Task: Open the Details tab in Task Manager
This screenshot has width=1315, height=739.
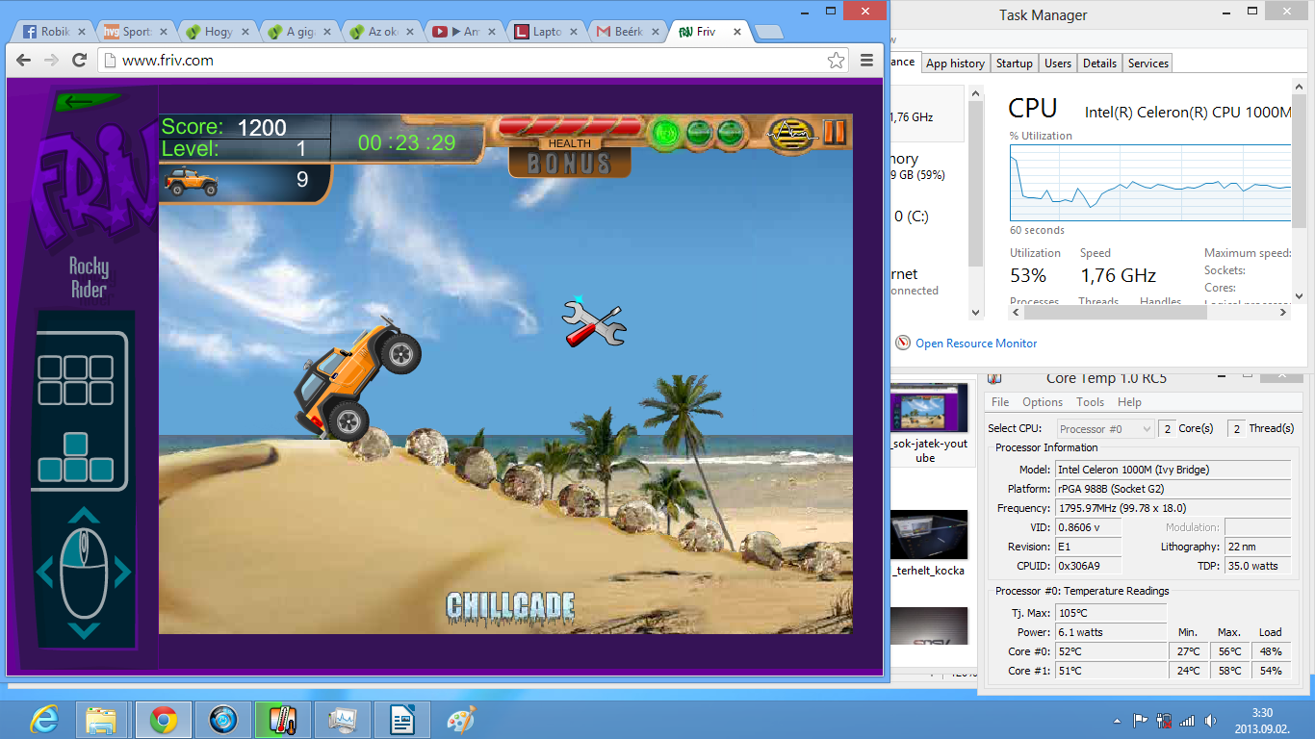Action: point(1099,64)
